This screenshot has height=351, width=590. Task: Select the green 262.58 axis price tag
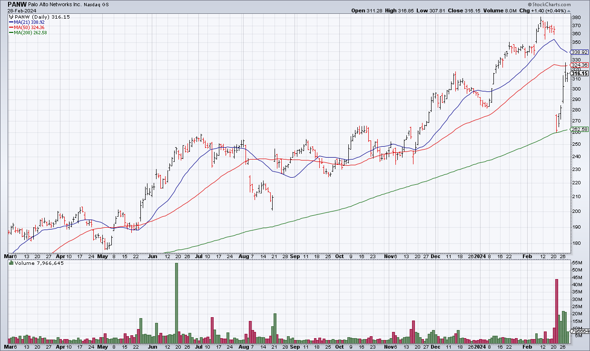pyautogui.click(x=580, y=129)
